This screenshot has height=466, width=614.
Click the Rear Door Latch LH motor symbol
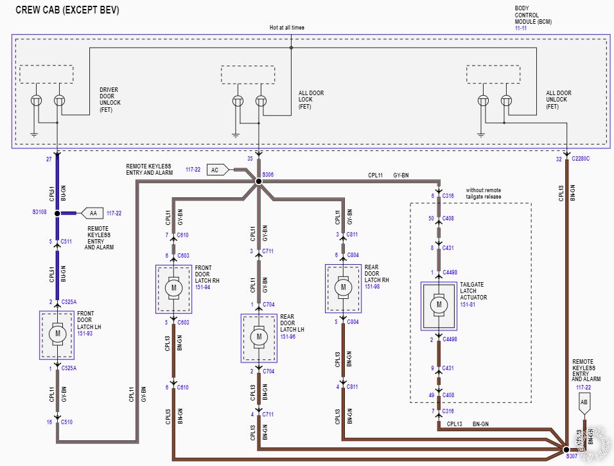coord(259,337)
